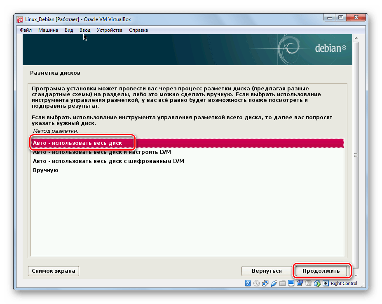Open the network adapters status icon
Screen dimensions: 382x304
[265, 283]
